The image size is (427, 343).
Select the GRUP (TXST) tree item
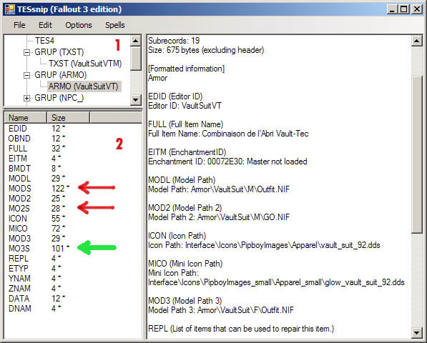(x=59, y=52)
